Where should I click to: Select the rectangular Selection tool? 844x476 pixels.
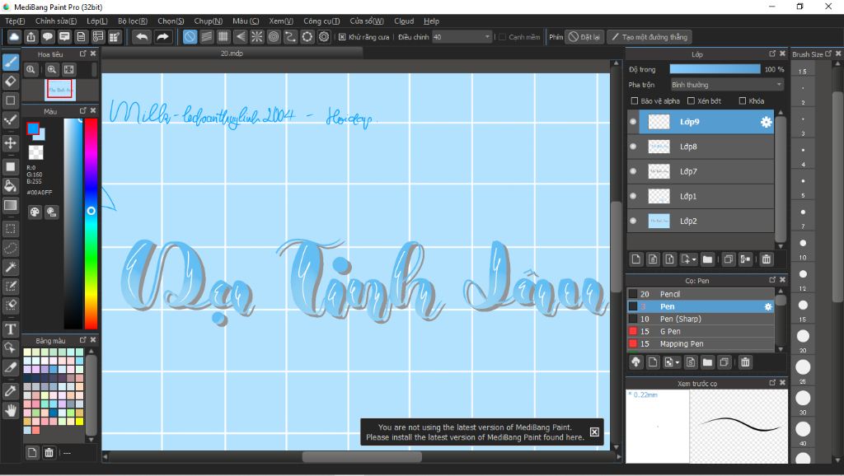10,229
